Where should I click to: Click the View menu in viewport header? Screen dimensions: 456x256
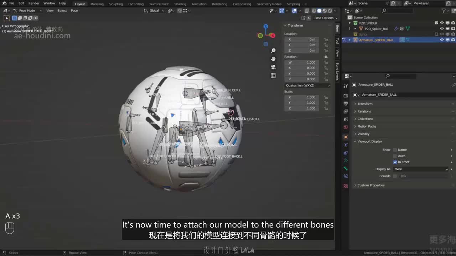(50, 11)
